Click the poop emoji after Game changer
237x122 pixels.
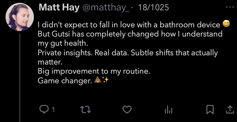[x=97, y=81]
